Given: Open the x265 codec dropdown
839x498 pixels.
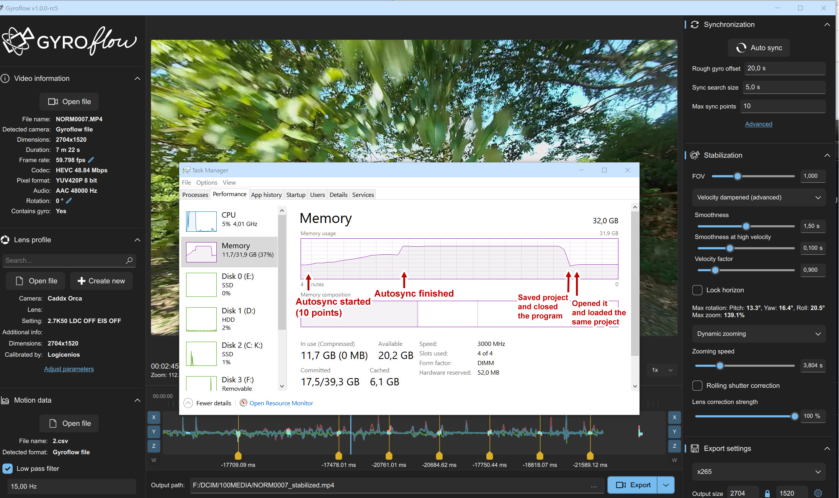Looking at the screenshot, I should (759, 472).
